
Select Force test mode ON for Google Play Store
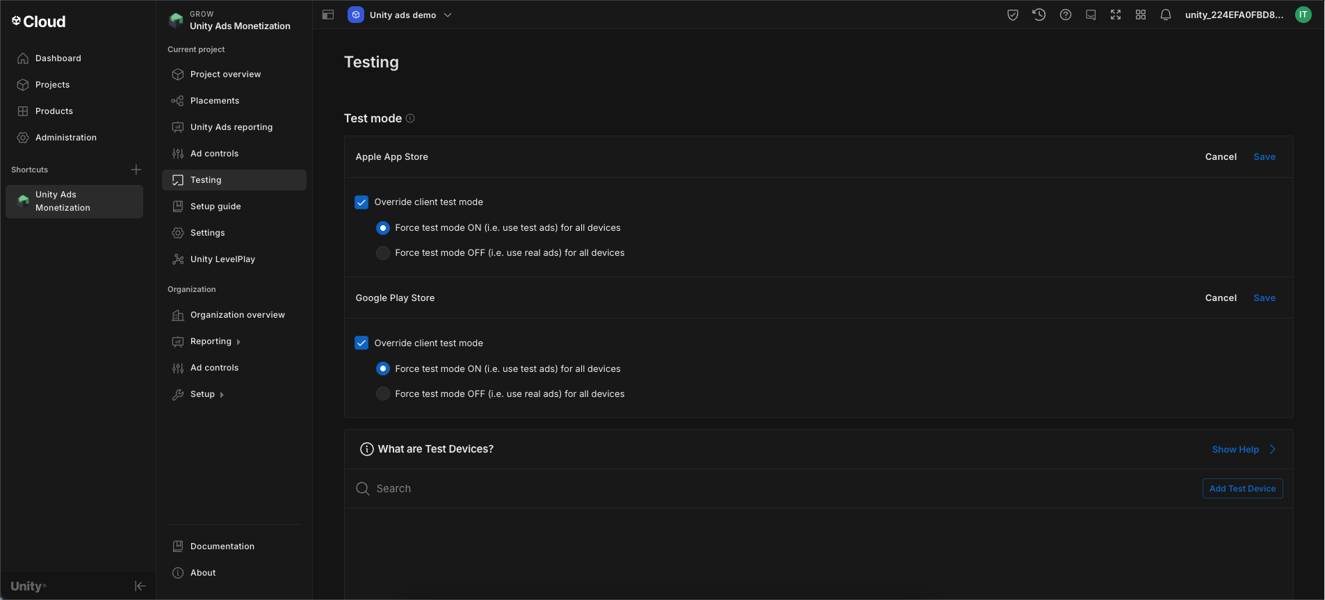click(383, 368)
